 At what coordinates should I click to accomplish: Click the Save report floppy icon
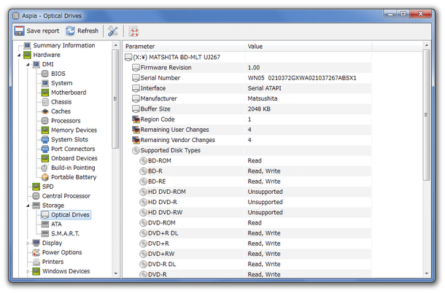pos(19,31)
